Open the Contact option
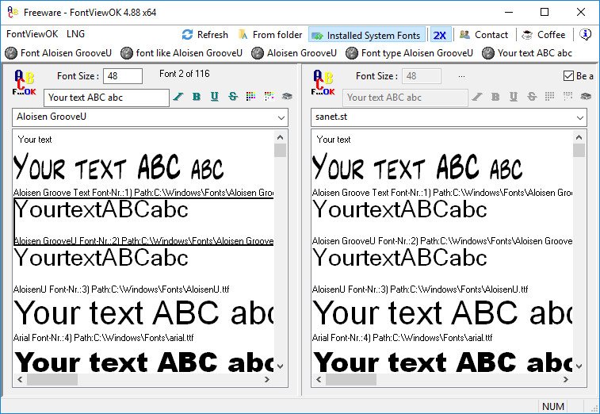 pyautogui.click(x=483, y=35)
